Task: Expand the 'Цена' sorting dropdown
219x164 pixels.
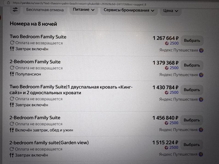Action: tap(170, 11)
